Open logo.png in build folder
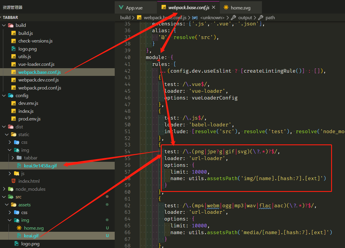Viewport: 345px width, 248px height. click(27, 49)
